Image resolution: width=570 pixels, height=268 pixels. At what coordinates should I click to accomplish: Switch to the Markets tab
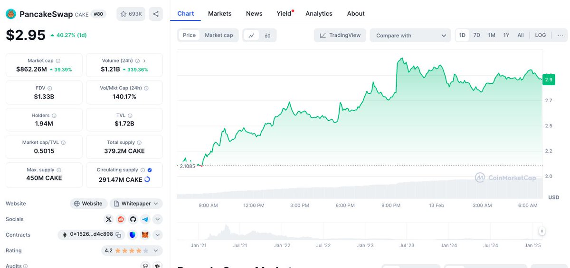220,13
